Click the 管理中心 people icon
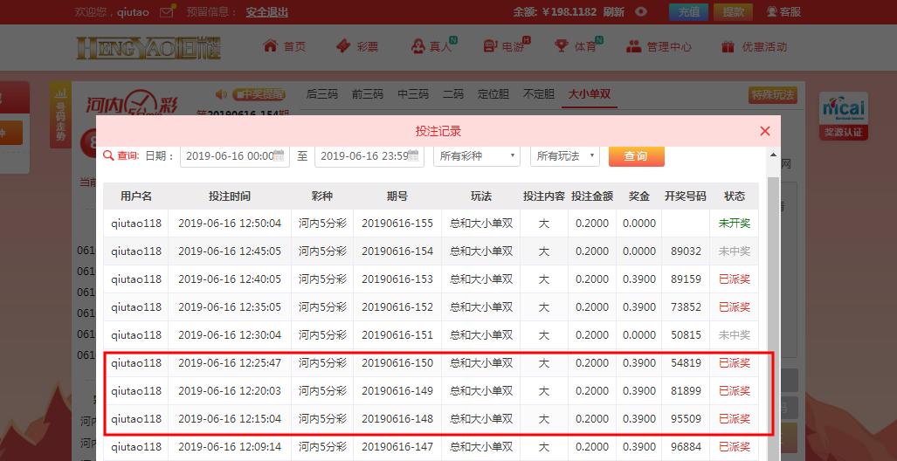 632,46
